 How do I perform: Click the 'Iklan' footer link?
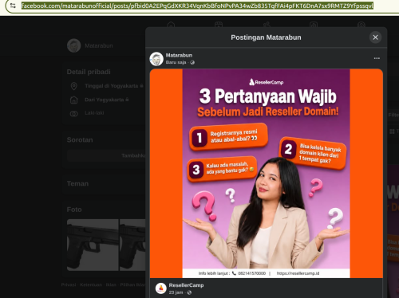click(x=111, y=284)
